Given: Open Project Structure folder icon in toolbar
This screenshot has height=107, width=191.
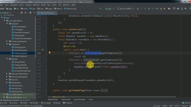Looking at the screenshot, I should point(169,9).
